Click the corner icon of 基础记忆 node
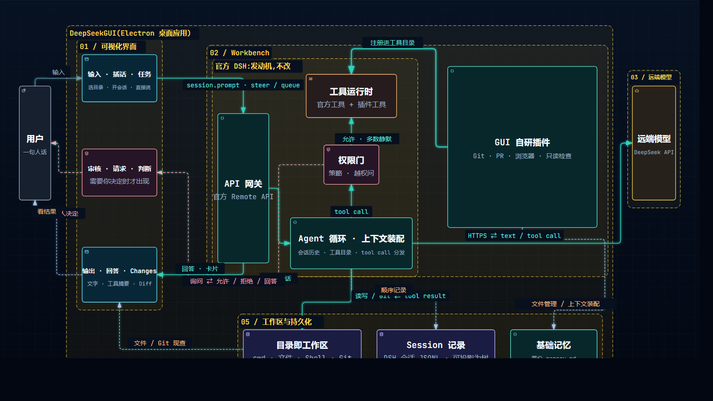The width and height of the screenshot is (713, 401). click(515, 334)
